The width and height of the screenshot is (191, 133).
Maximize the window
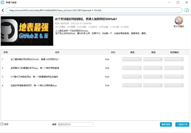coord(178,2)
